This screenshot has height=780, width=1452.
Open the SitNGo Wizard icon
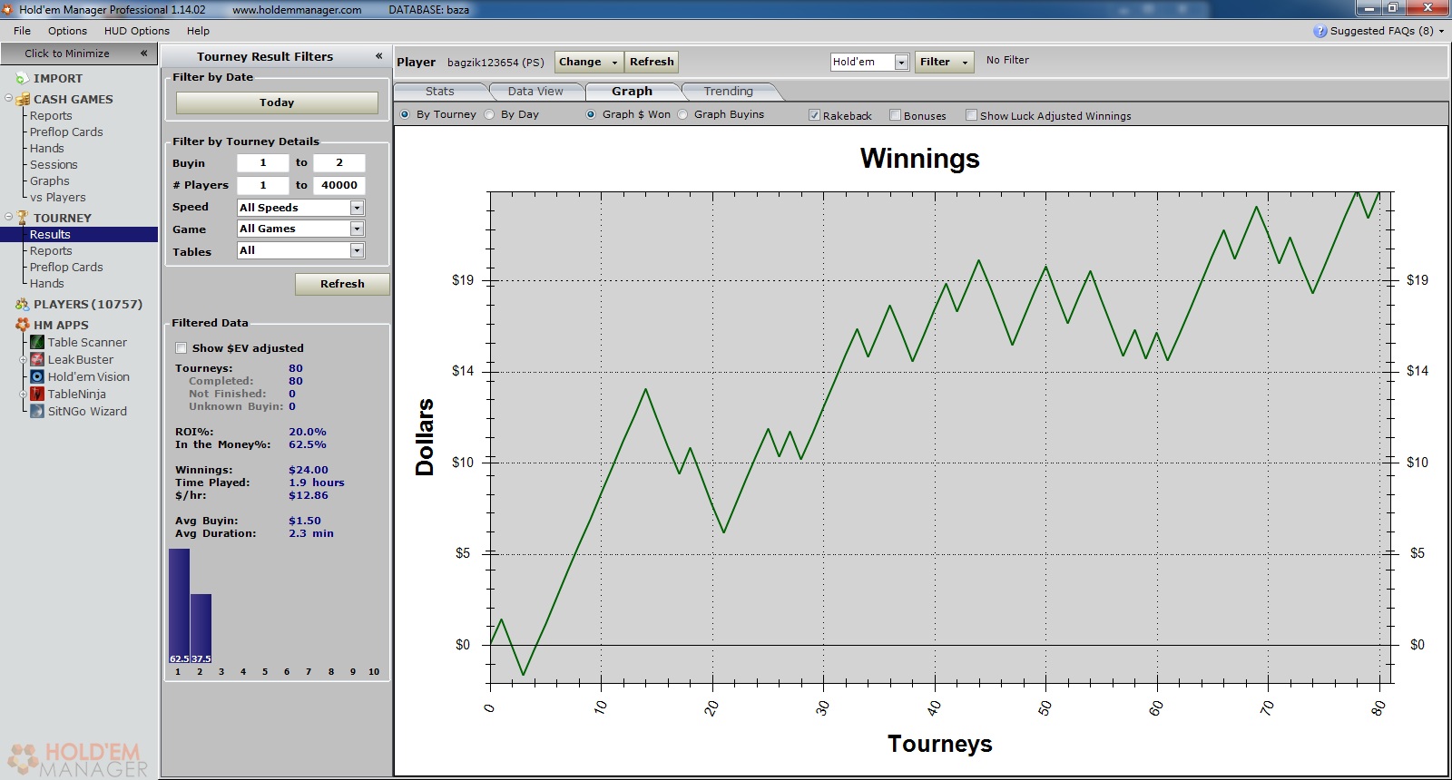point(37,411)
